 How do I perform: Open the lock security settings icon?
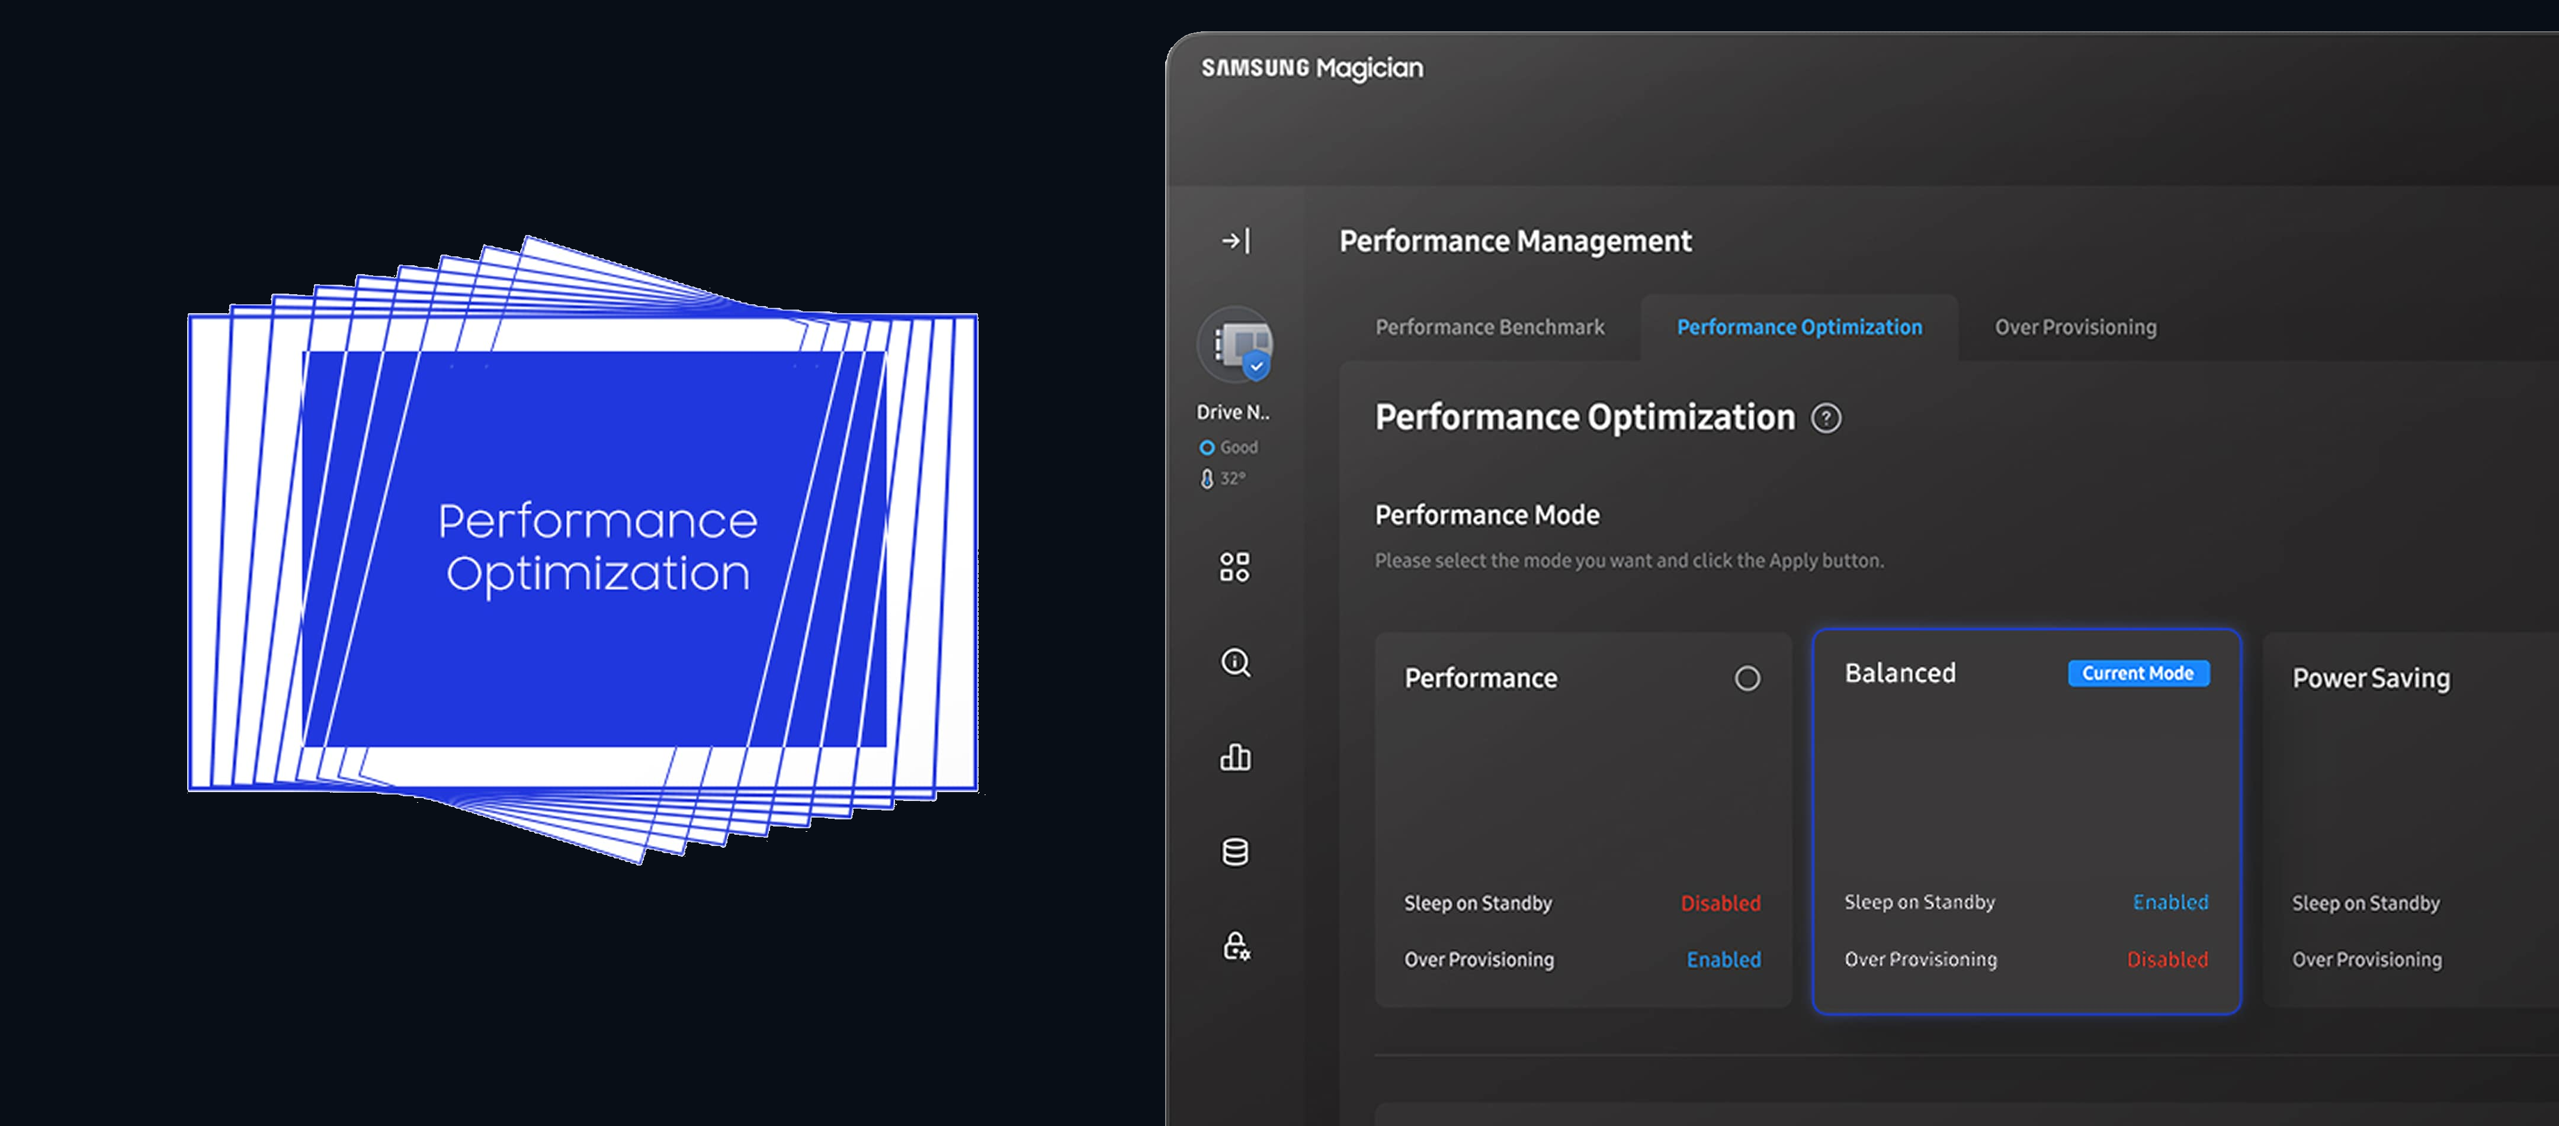tap(1236, 945)
